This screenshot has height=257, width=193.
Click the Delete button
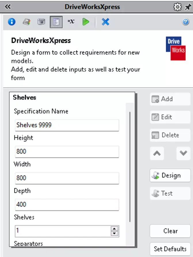[170, 135]
